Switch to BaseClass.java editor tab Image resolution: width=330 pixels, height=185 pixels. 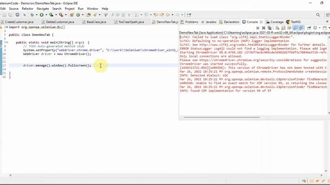[x=95, y=22]
